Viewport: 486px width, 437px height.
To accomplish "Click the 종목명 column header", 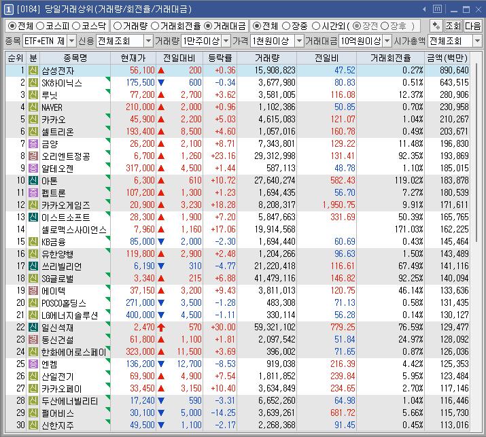I will [x=75, y=58].
